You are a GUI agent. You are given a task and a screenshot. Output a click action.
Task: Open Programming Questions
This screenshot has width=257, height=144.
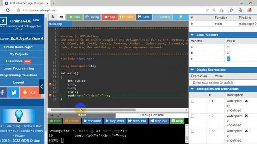pyautogui.click(x=18, y=75)
